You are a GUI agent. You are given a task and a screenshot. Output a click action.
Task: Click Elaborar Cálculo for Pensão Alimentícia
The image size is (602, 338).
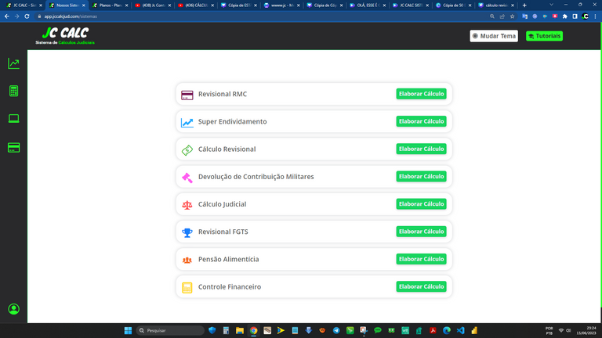tap(421, 260)
